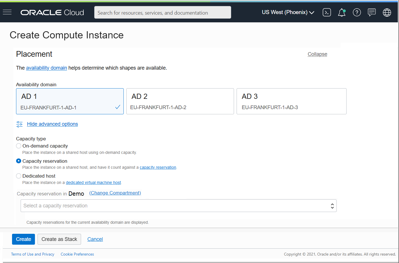Collapse the Placement section

[x=317, y=54]
